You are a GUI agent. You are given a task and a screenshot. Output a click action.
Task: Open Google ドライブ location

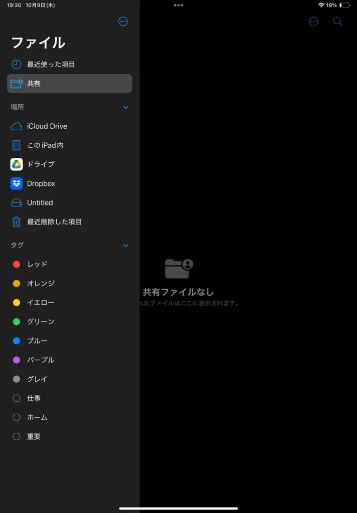click(x=40, y=164)
